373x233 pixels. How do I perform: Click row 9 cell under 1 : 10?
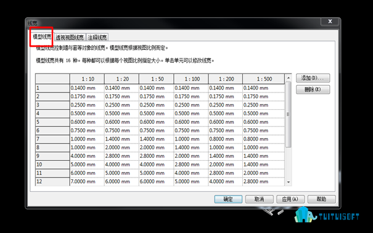tap(87, 156)
